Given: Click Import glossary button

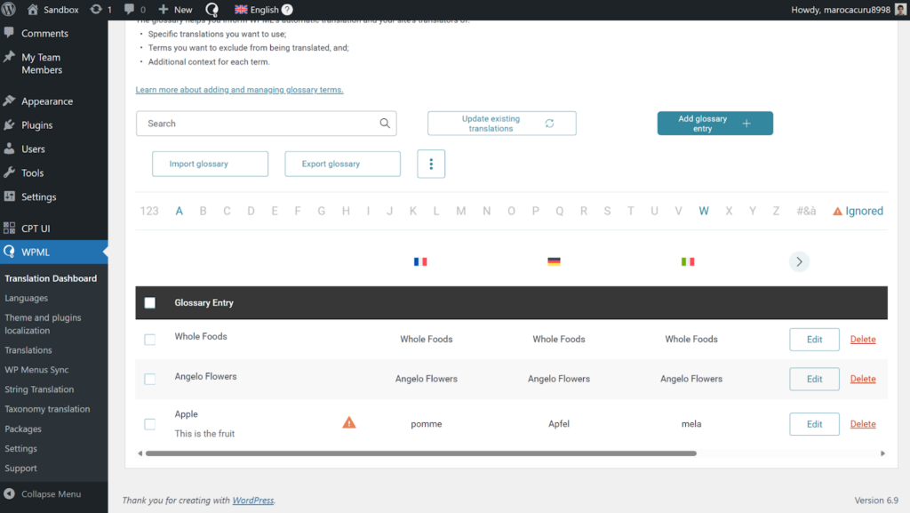Looking at the screenshot, I should point(210,164).
